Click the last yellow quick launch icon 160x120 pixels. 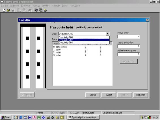[x=62, y=117]
